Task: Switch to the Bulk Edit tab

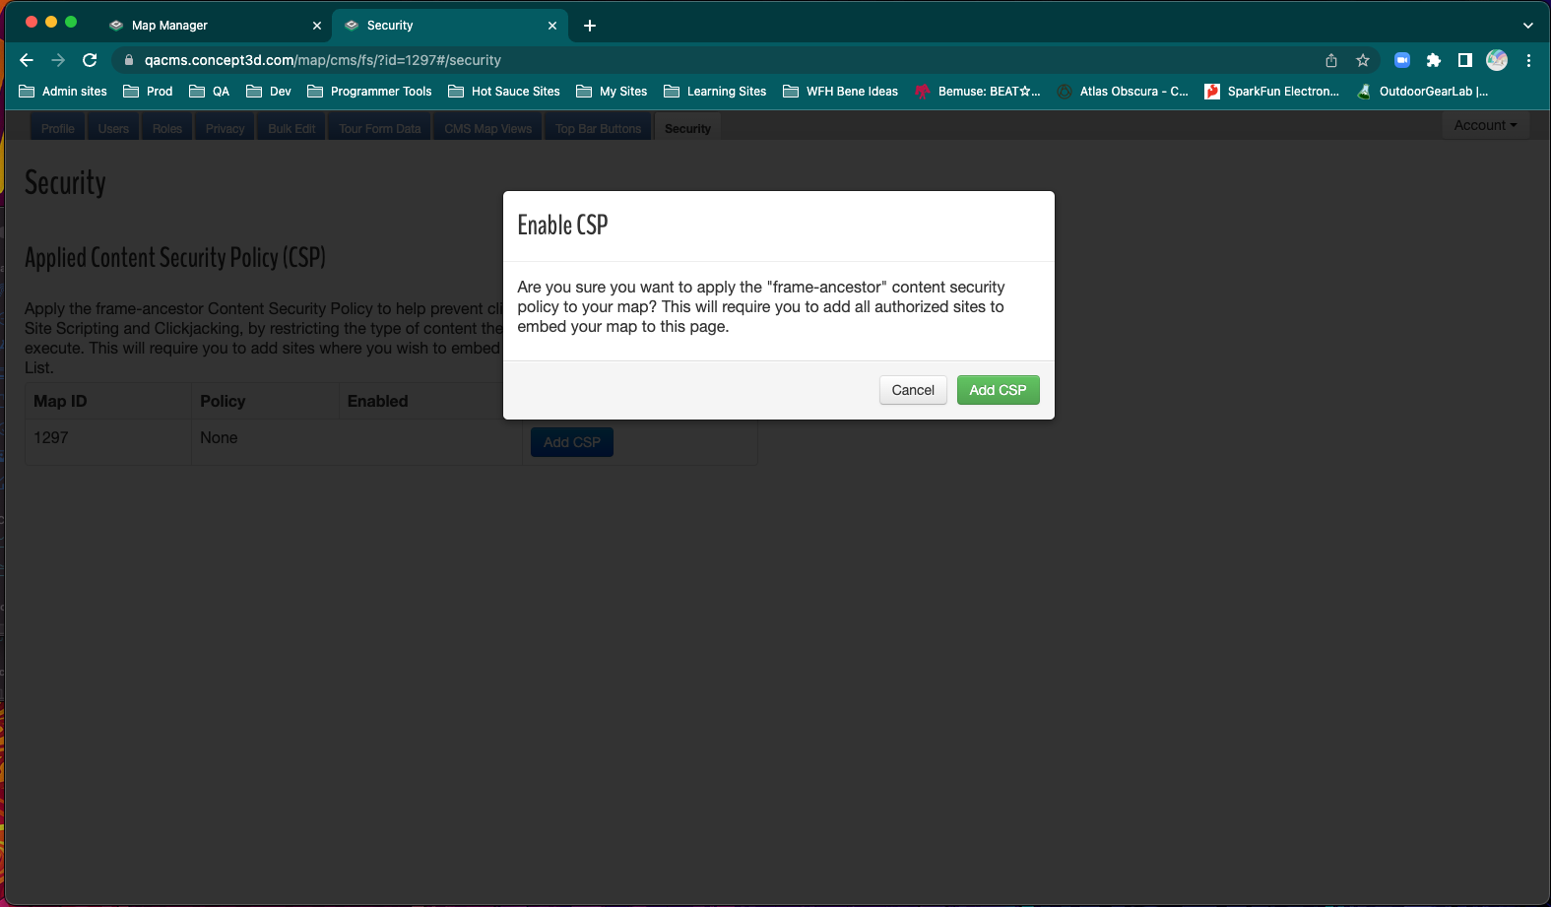Action: click(291, 128)
